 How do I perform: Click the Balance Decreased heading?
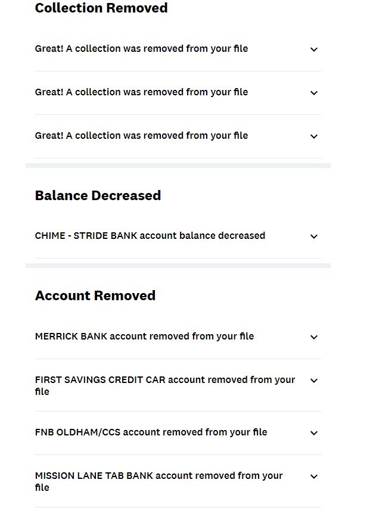point(98,196)
